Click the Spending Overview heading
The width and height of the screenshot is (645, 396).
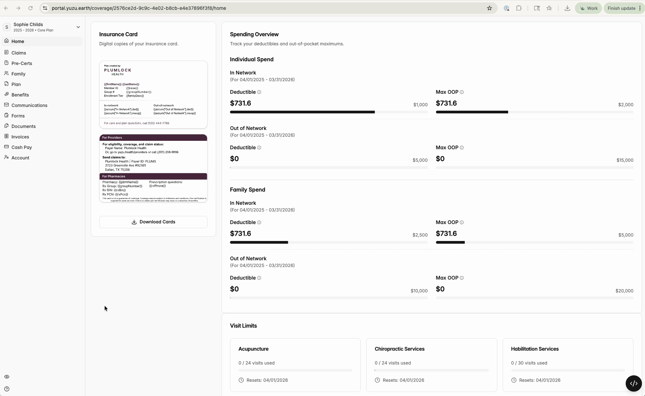[254, 34]
